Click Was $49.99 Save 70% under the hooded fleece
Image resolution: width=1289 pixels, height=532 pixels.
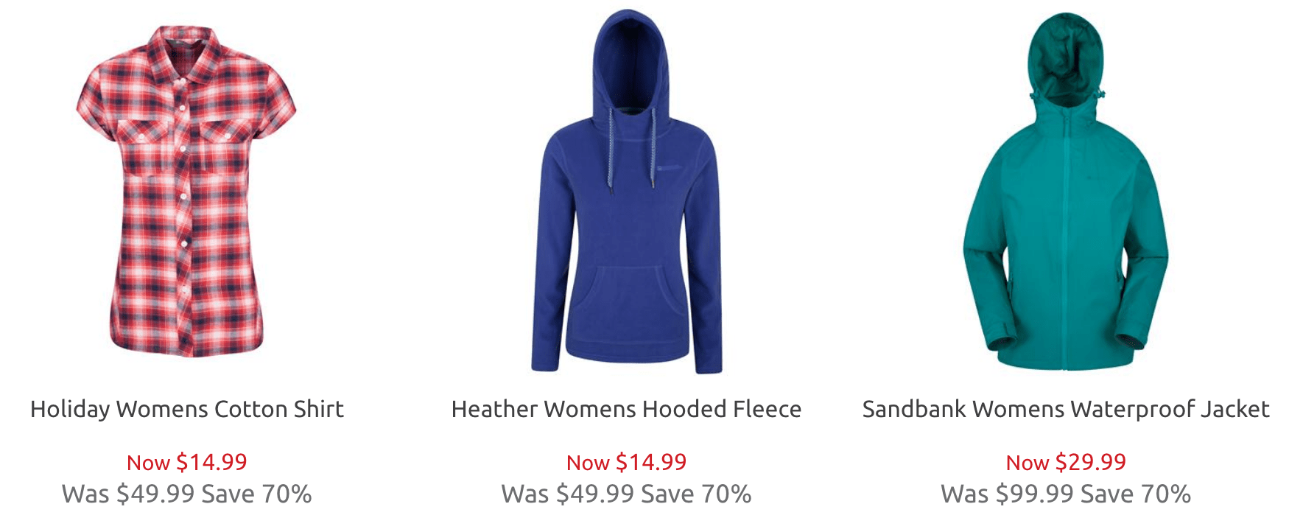627,494
